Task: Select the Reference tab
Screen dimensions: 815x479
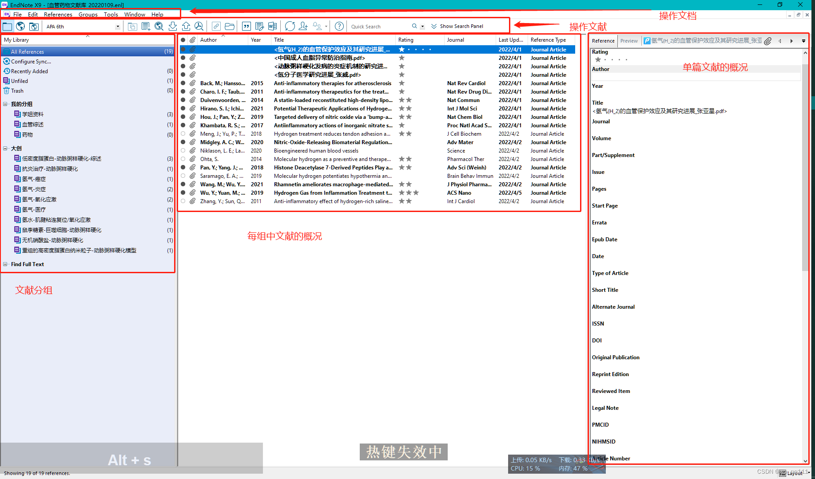Action: 603,41
